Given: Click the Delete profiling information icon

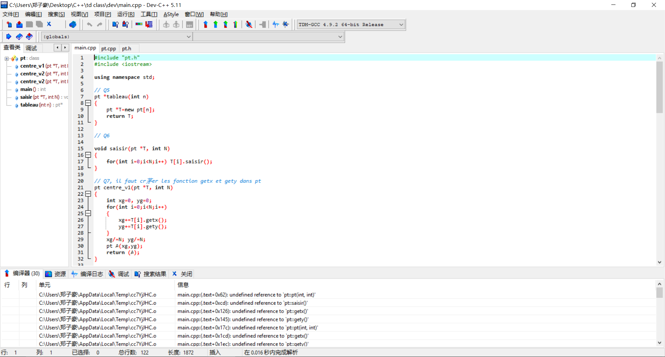Looking at the screenshot, I should pos(286,25).
